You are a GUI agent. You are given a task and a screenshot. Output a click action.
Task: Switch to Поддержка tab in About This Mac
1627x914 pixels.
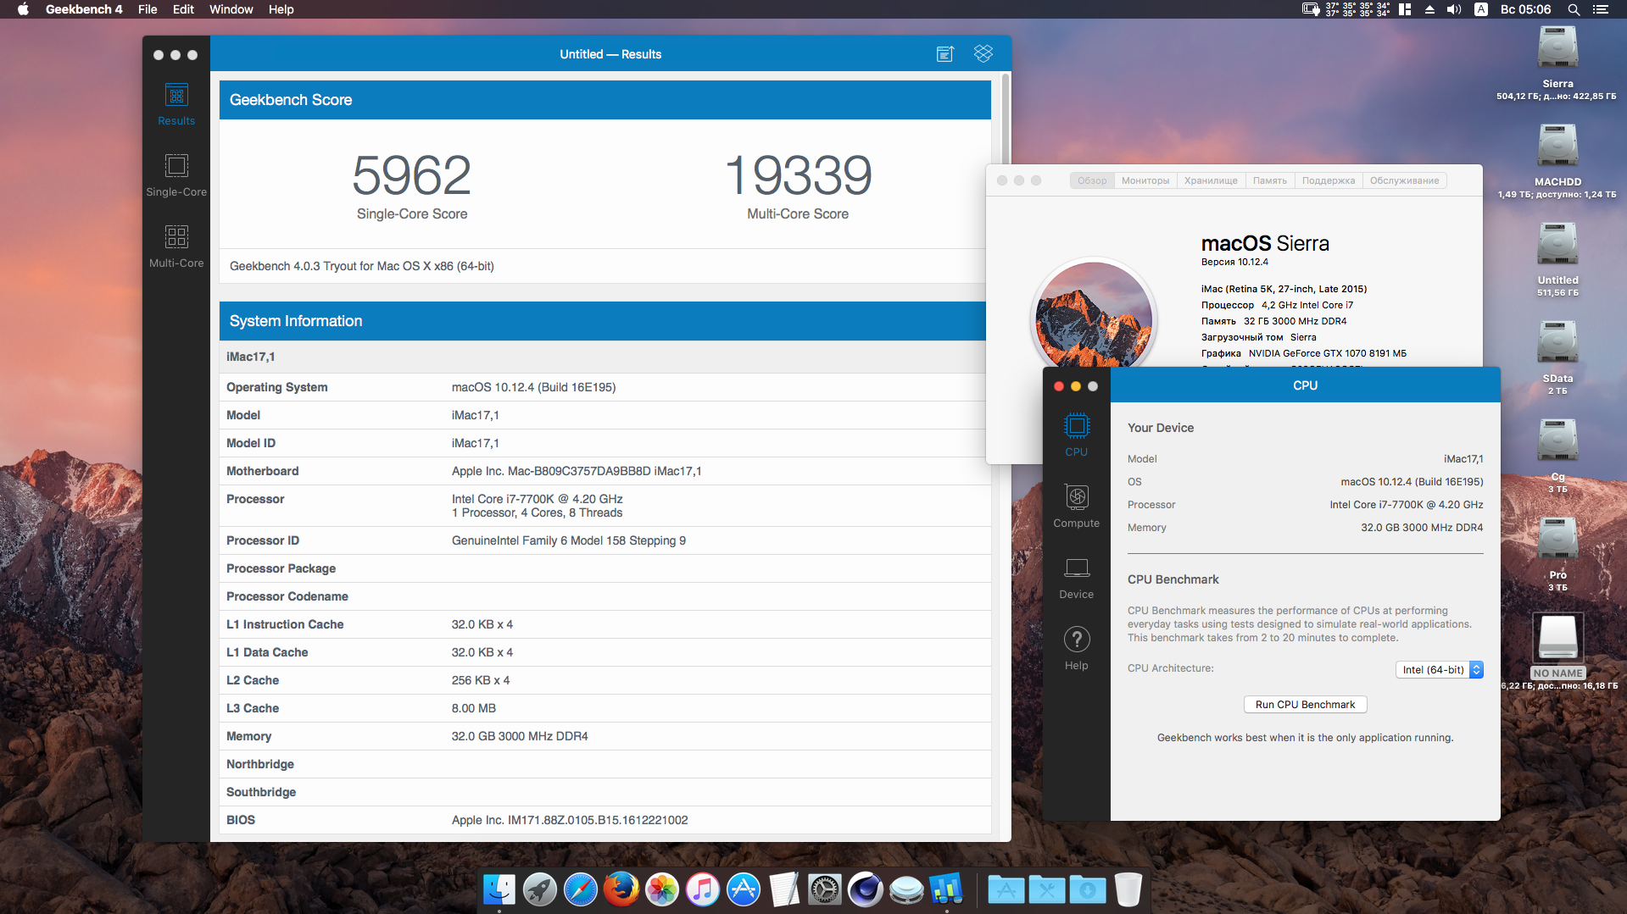click(x=1329, y=180)
